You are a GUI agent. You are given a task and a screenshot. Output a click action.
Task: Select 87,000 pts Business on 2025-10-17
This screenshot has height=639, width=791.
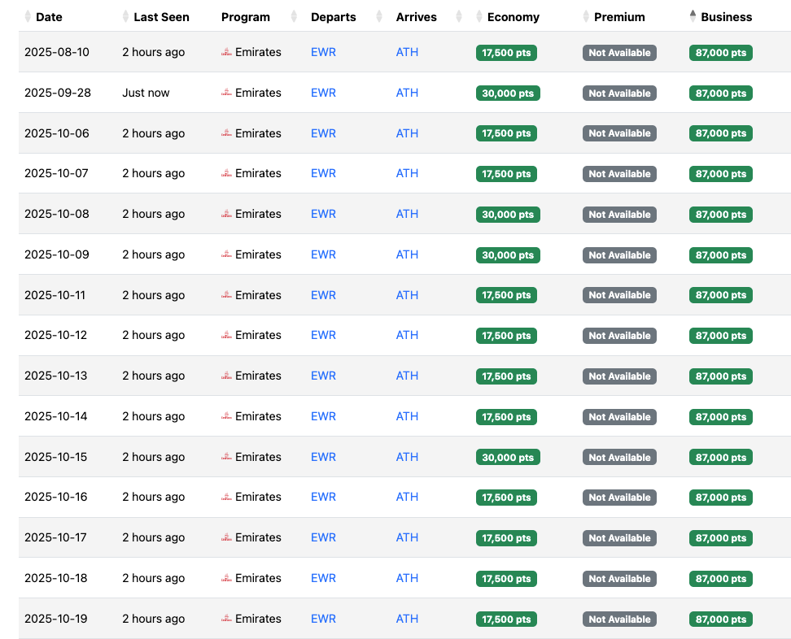click(x=721, y=537)
